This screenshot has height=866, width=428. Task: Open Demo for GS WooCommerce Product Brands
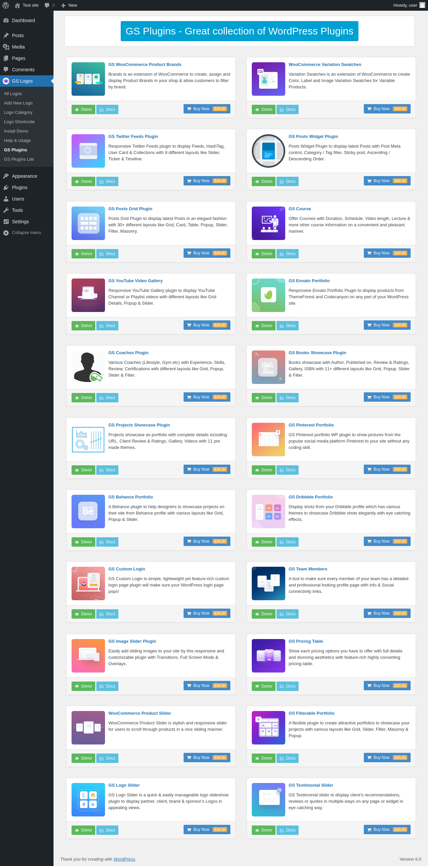(83, 109)
